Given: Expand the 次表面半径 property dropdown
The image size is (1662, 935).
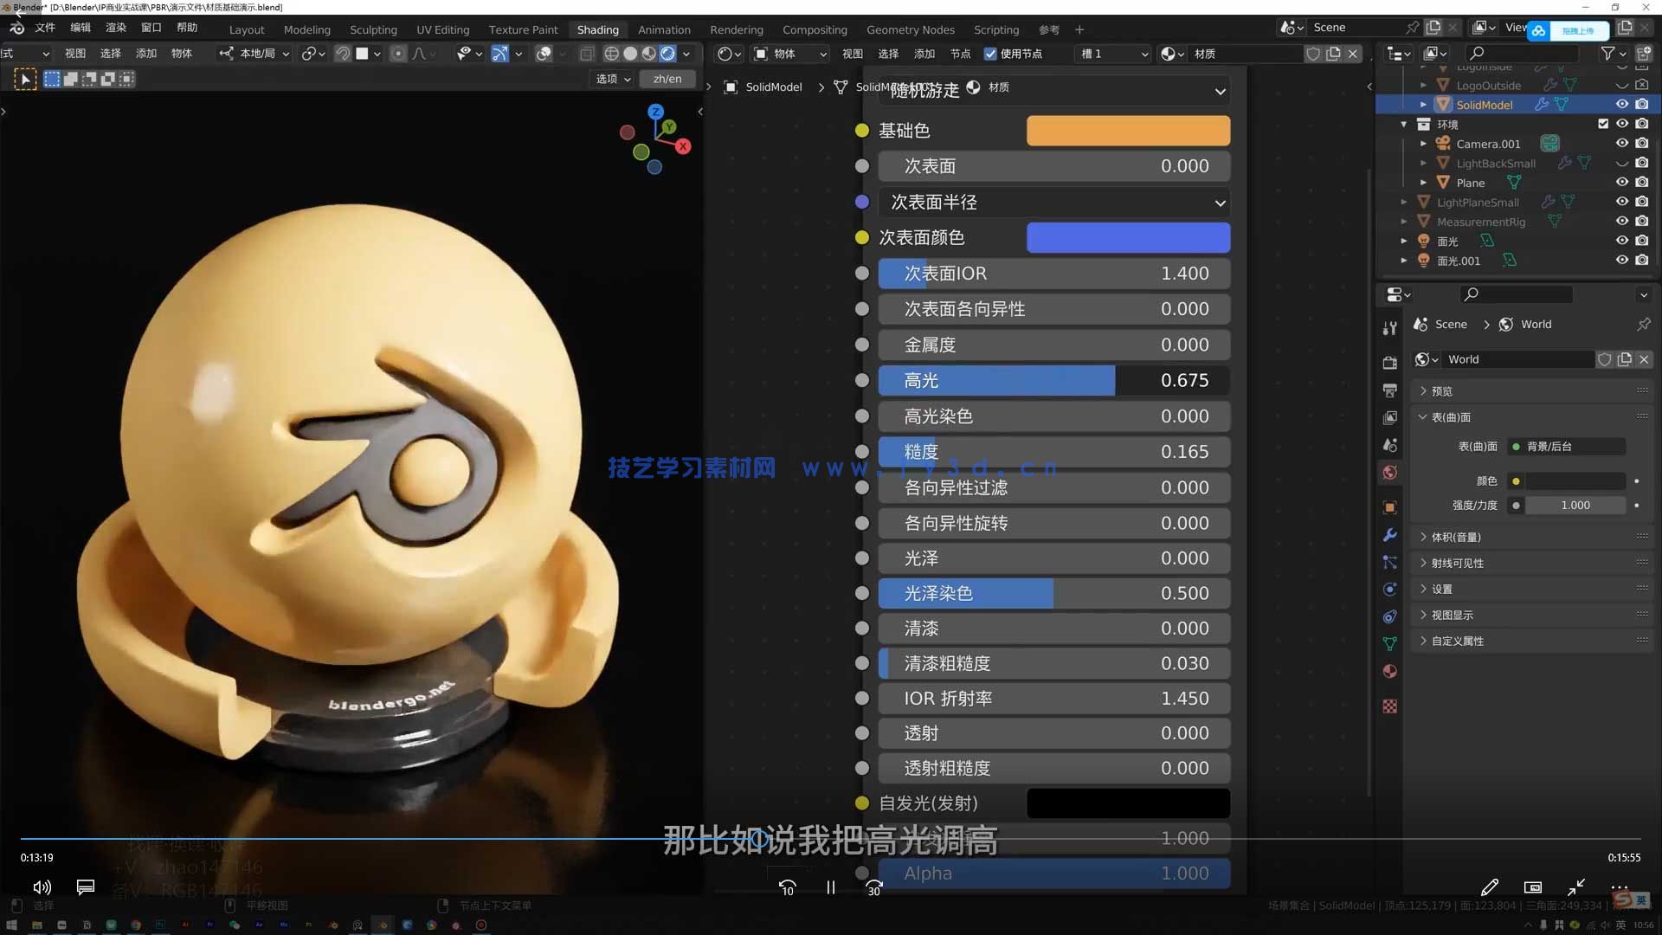Looking at the screenshot, I should pyautogui.click(x=1220, y=203).
